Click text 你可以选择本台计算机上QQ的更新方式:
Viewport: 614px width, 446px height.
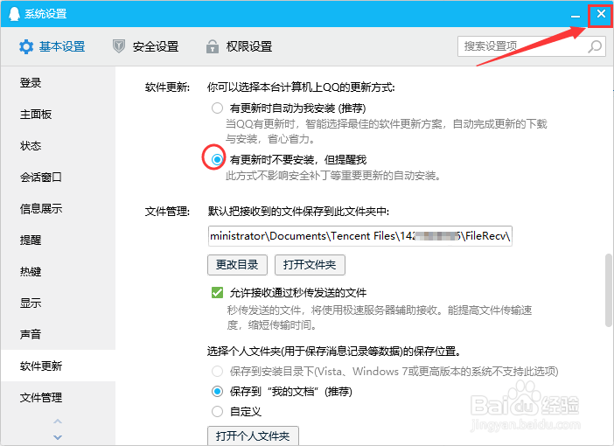coord(301,87)
